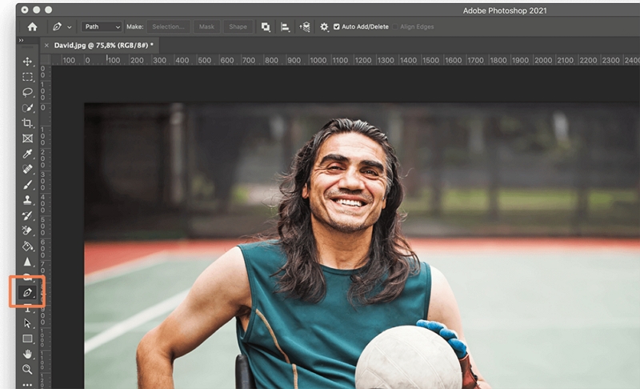
Task: Pick the Eyedropper tool
Action: click(28, 154)
